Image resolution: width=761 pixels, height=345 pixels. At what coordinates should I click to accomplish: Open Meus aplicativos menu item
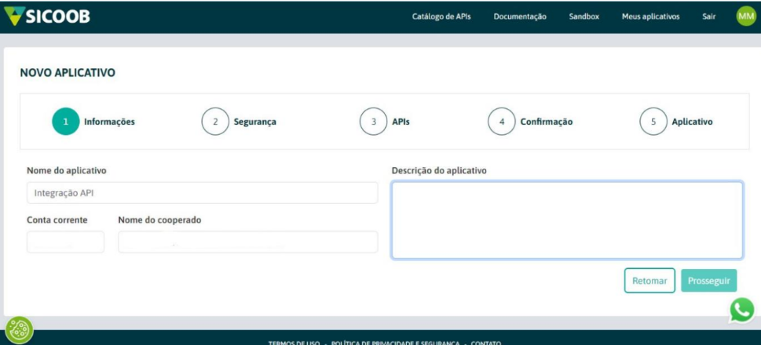650,16
